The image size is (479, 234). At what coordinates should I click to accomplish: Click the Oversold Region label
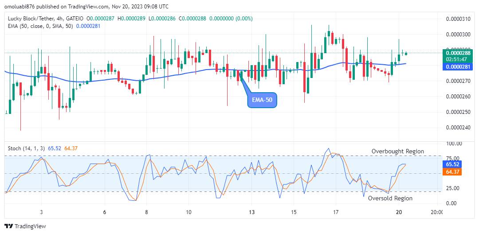(x=390, y=198)
